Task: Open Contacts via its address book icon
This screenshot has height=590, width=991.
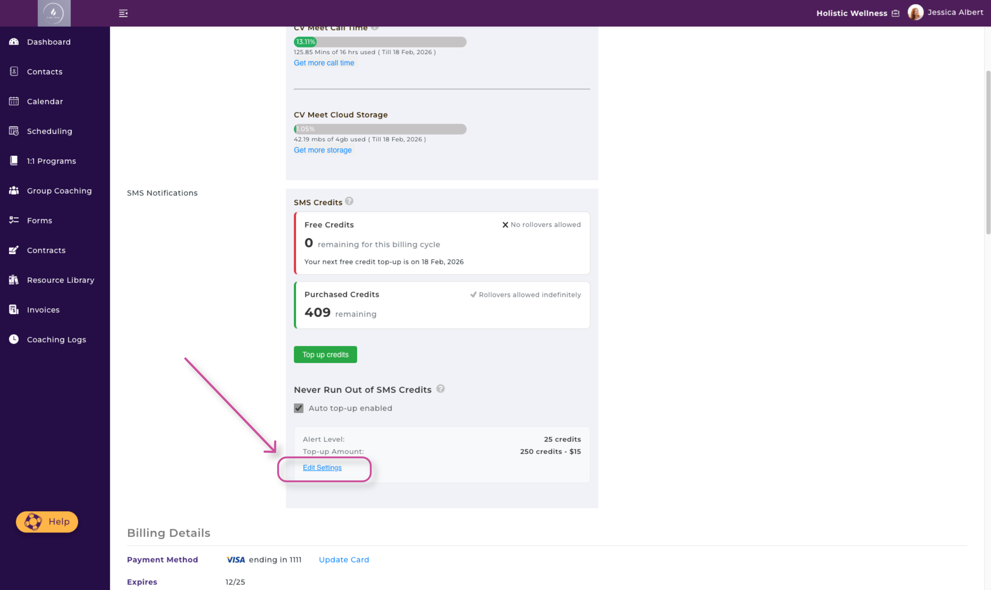Action: coord(14,72)
